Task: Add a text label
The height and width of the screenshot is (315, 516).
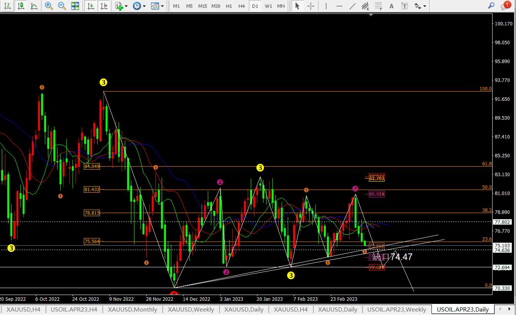Action: coord(404,6)
